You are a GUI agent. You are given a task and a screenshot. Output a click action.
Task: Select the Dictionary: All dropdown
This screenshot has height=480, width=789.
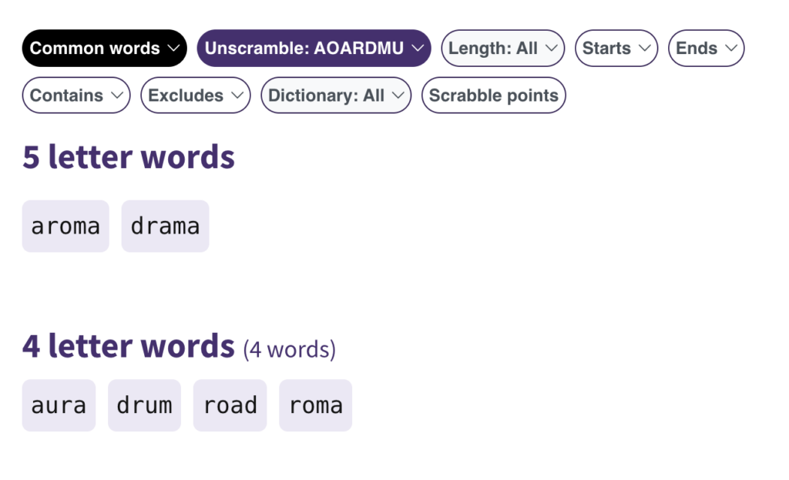pos(336,96)
